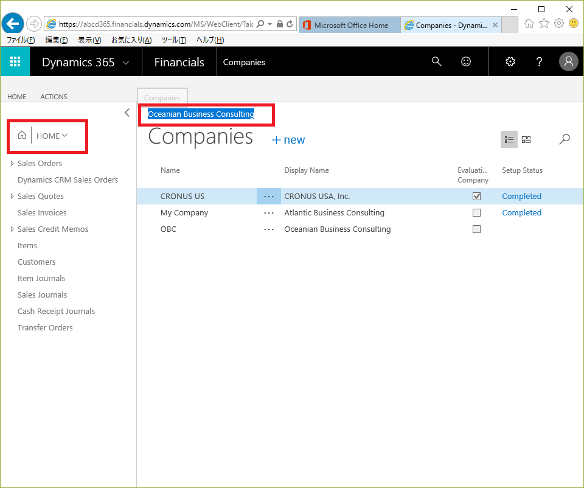
Task: Switch to tile view layout
Action: 526,140
